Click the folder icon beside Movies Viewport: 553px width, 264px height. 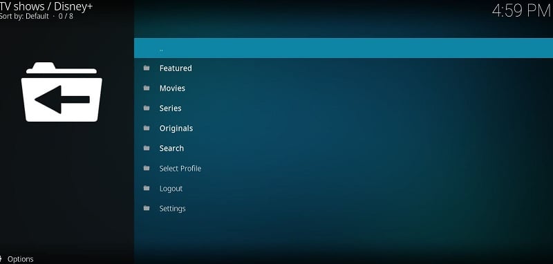tap(147, 88)
